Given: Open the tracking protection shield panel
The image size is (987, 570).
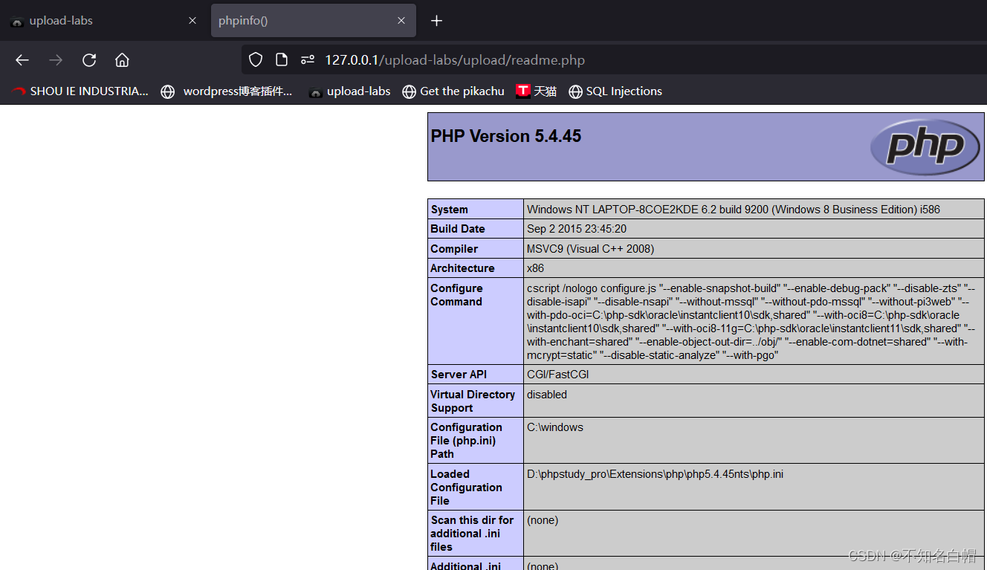Looking at the screenshot, I should [x=255, y=59].
